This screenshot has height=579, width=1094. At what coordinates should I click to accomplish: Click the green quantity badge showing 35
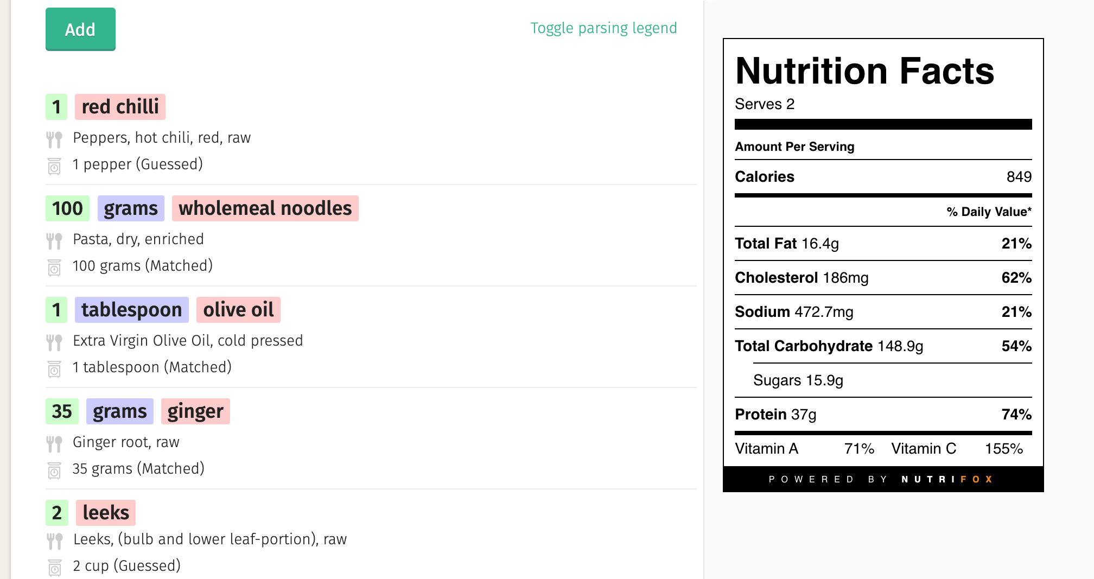[x=62, y=411]
